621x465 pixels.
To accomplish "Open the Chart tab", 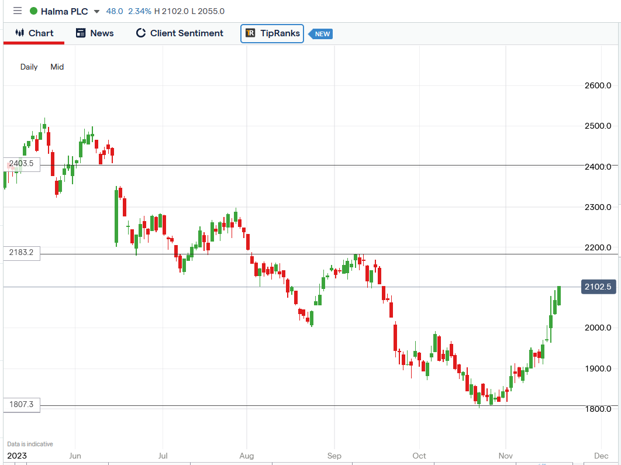I will coord(34,33).
